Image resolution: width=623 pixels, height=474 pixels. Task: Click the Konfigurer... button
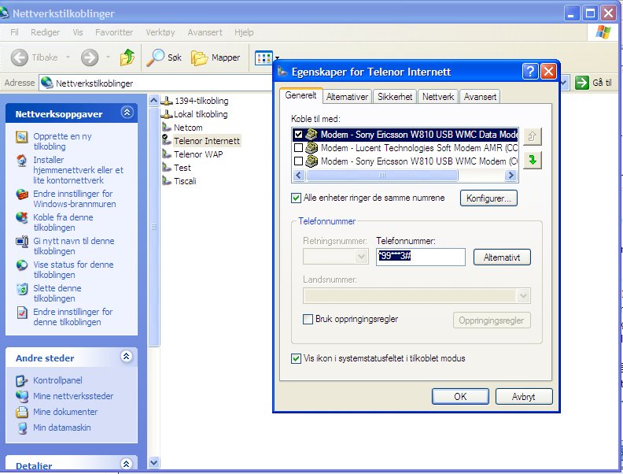(x=488, y=198)
